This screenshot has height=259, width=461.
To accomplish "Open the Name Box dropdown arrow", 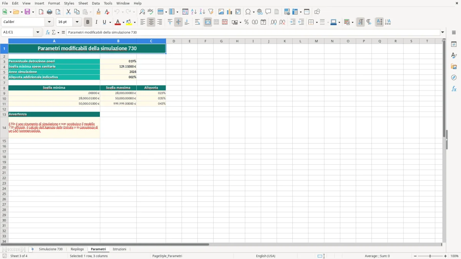I will [38, 32].
